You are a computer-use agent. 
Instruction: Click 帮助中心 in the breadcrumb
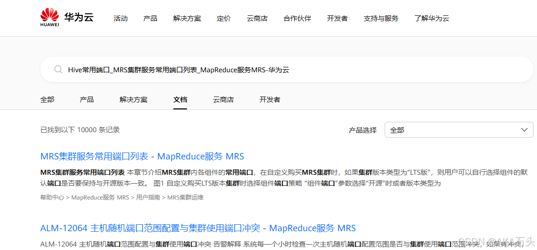pos(52,198)
